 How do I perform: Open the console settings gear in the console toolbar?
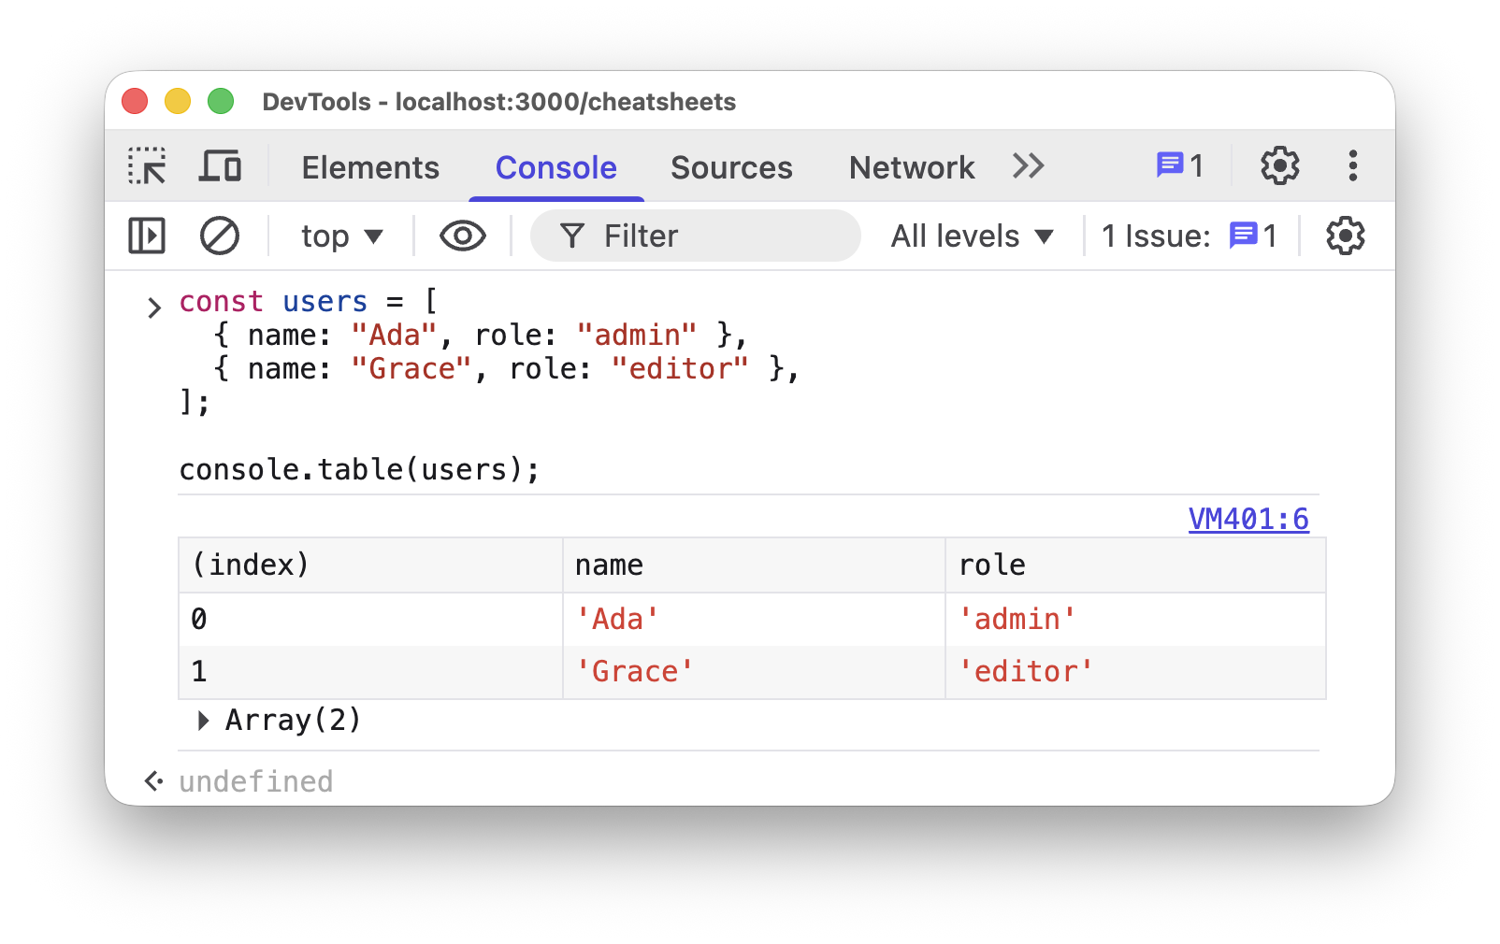pos(1345,236)
